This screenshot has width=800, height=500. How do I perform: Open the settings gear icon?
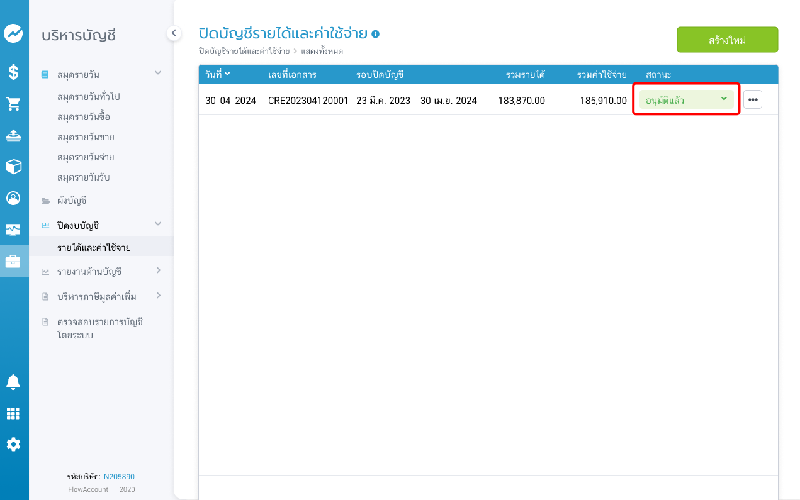tap(13, 444)
